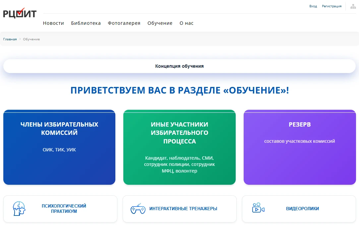359x234 pixels.
Task: Open Психологический практикум link text
Action: point(64,209)
